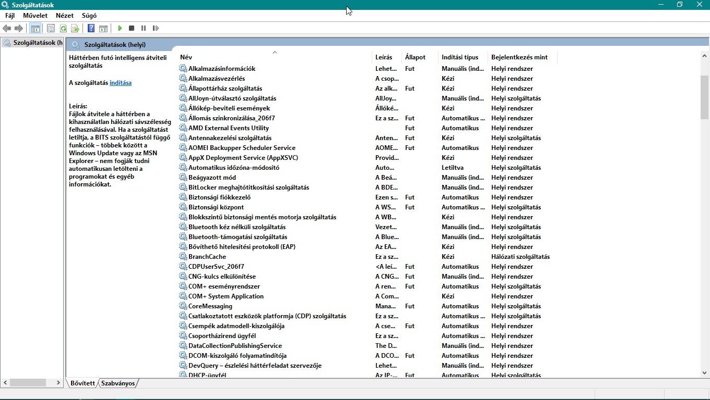Switch to the Szabványos tab
710x400 pixels.
pos(118,383)
